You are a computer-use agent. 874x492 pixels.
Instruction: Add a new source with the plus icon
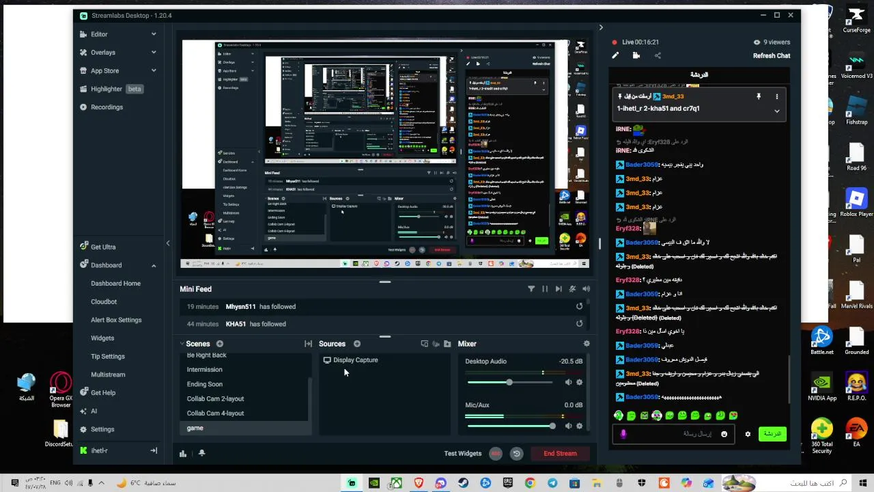(357, 344)
